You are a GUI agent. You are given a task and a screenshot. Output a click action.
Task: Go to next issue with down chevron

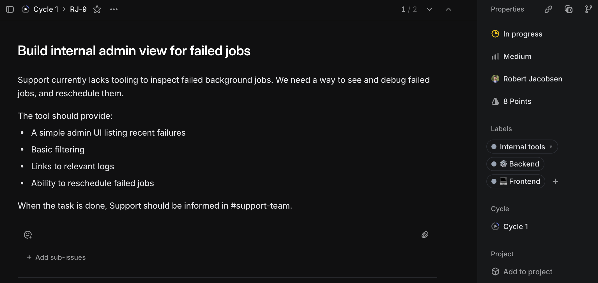point(429,9)
